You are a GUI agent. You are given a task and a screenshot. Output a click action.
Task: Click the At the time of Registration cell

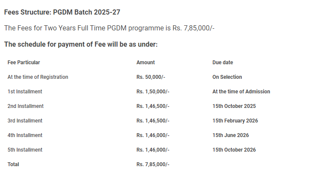pos(38,77)
